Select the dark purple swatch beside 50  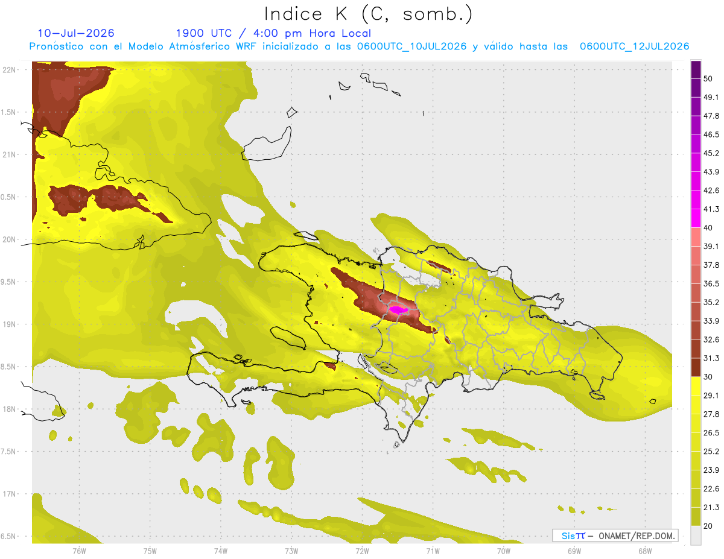(696, 70)
